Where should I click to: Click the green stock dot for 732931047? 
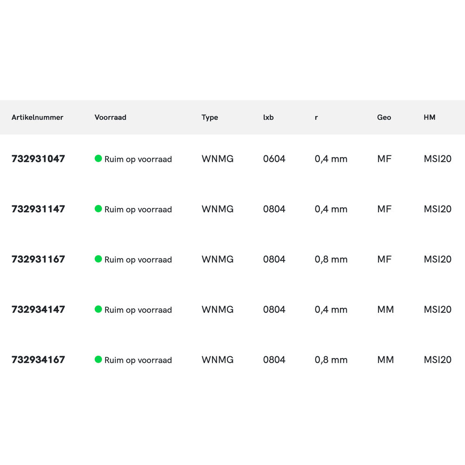(98, 159)
